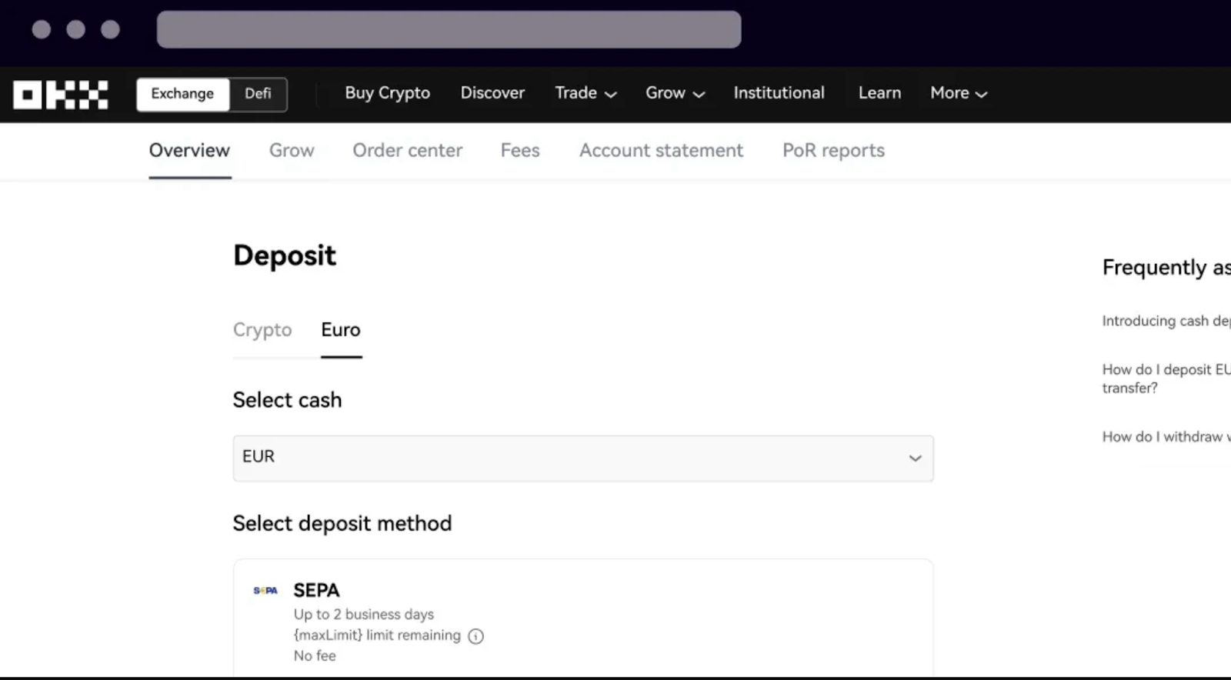Expand the Grow navigation dropdown
1231x680 pixels.
coord(675,93)
